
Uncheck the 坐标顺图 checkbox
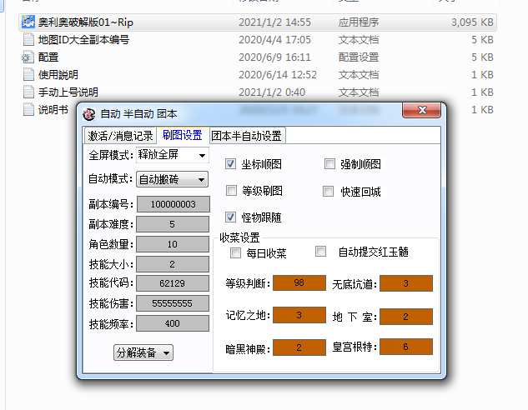(231, 165)
